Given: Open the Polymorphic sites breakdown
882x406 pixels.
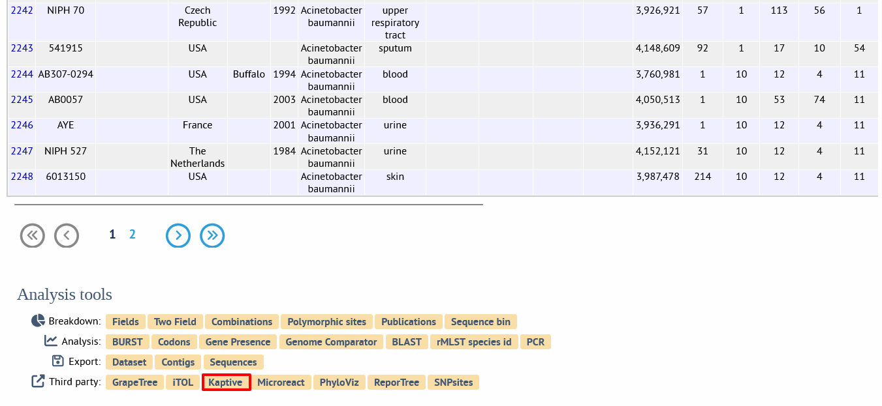Looking at the screenshot, I should (x=326, y=322).
